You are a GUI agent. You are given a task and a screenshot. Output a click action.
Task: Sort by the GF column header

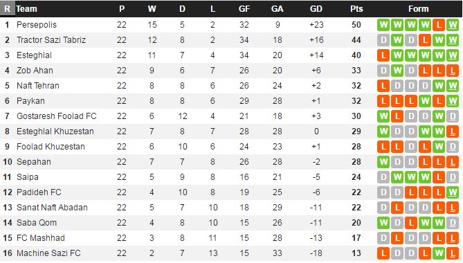(x=244, y=9)
